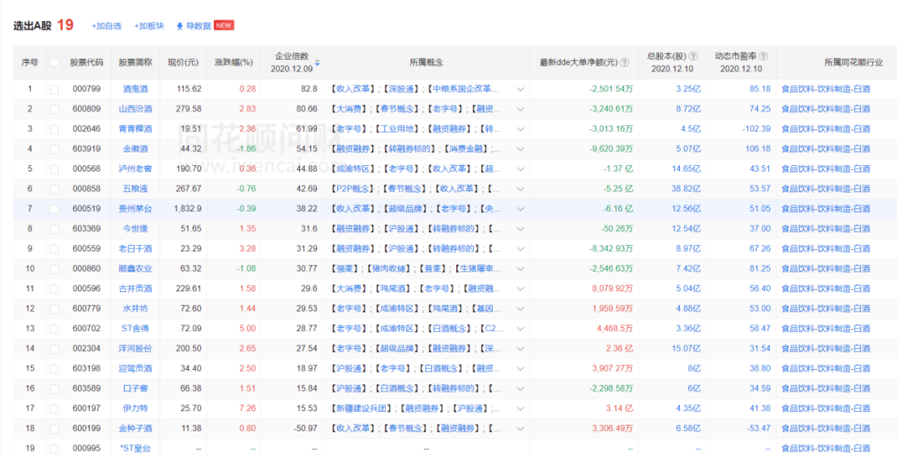898x458 pixels.
Task: Click stock code 600519
Action: (87, 210)
